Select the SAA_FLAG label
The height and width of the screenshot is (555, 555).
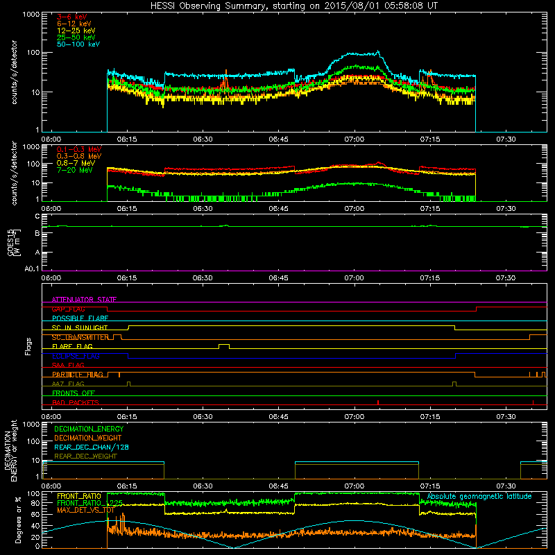pyautogui.click(x=68, y=365)
